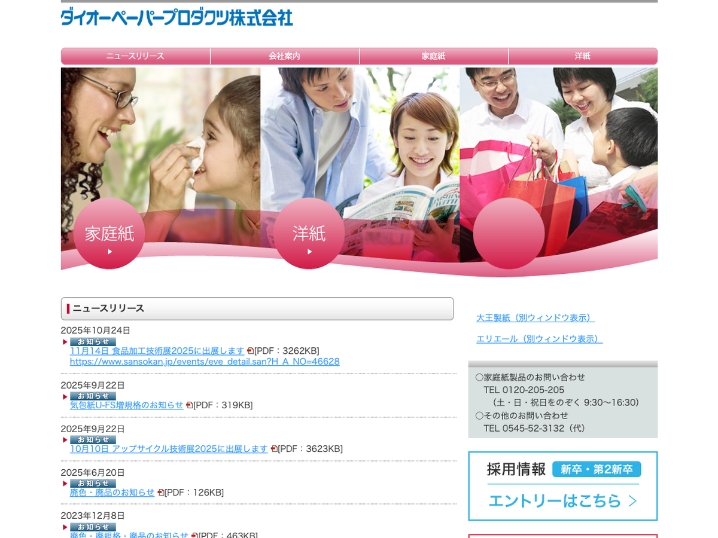The height and width of the screenshot is (538, 718).
Task: Visit the sansokan.jp event detail URL
Action: pyautogui.click(x=205, y=362)
